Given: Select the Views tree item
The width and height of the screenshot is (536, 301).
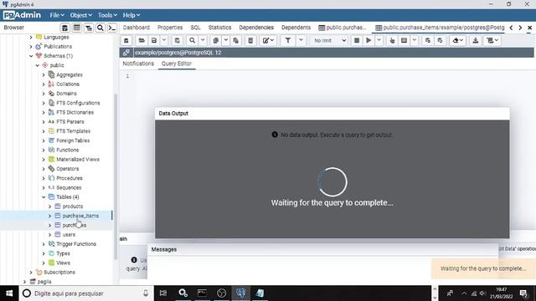Looking at the screenshot, I should coord(63,263).
